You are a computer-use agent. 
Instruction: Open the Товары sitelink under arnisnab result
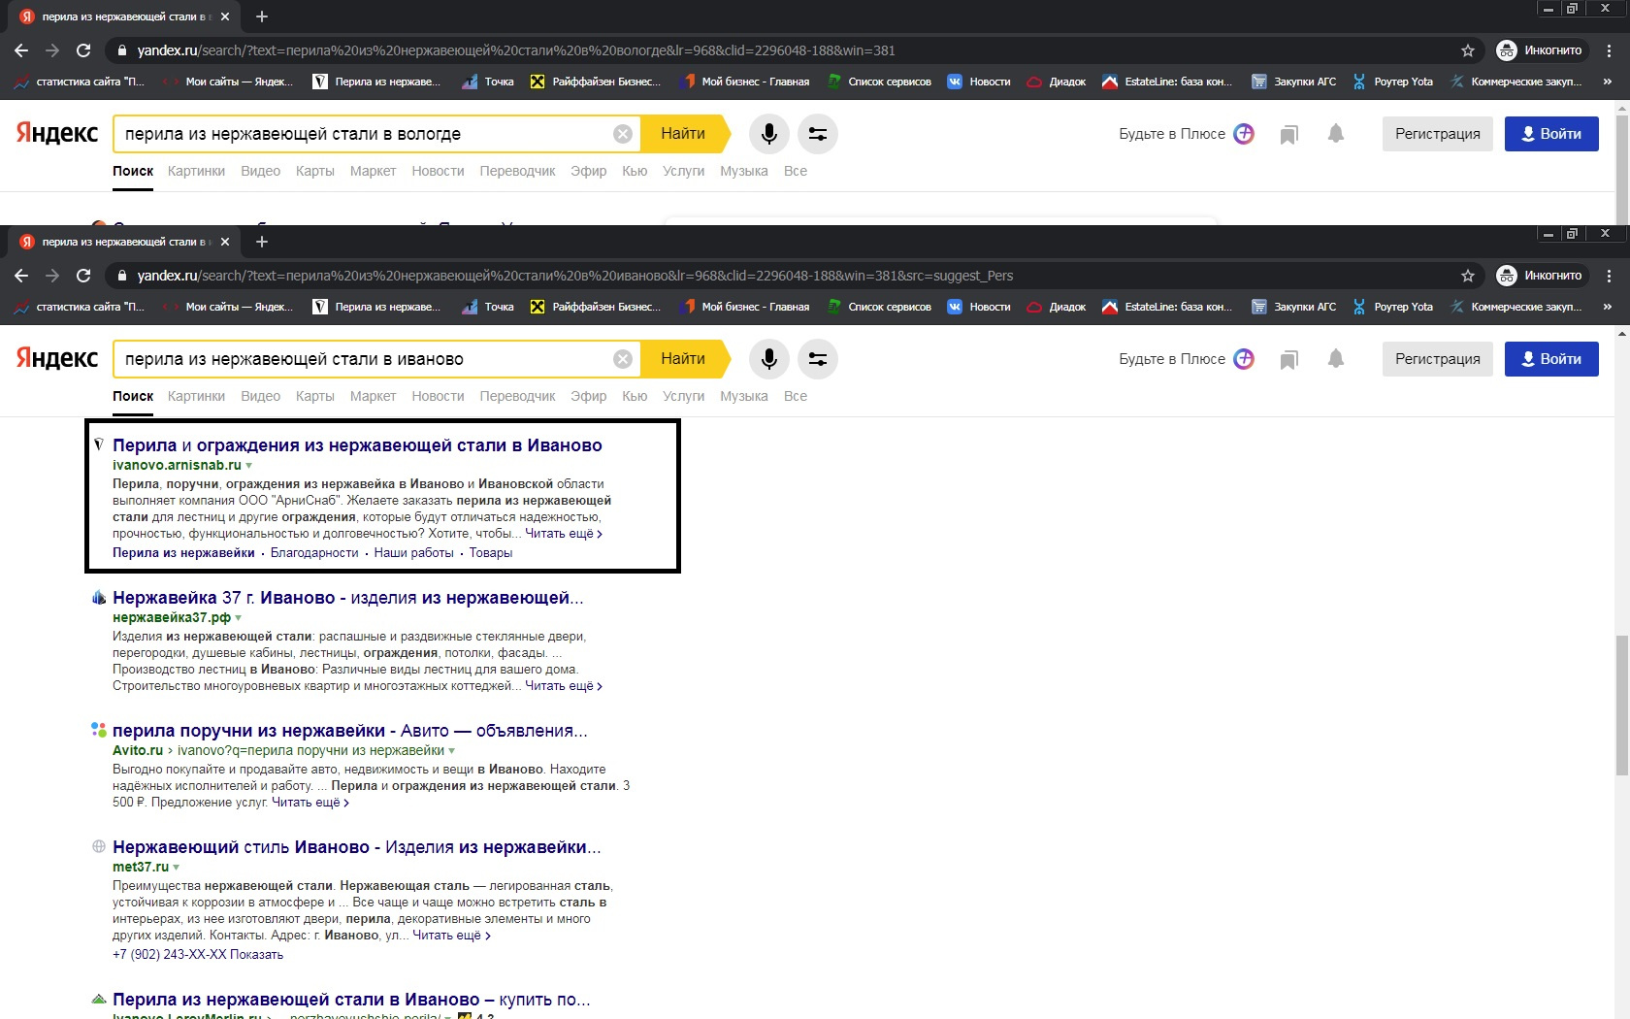pyautogui.click(x=491, y=553)
